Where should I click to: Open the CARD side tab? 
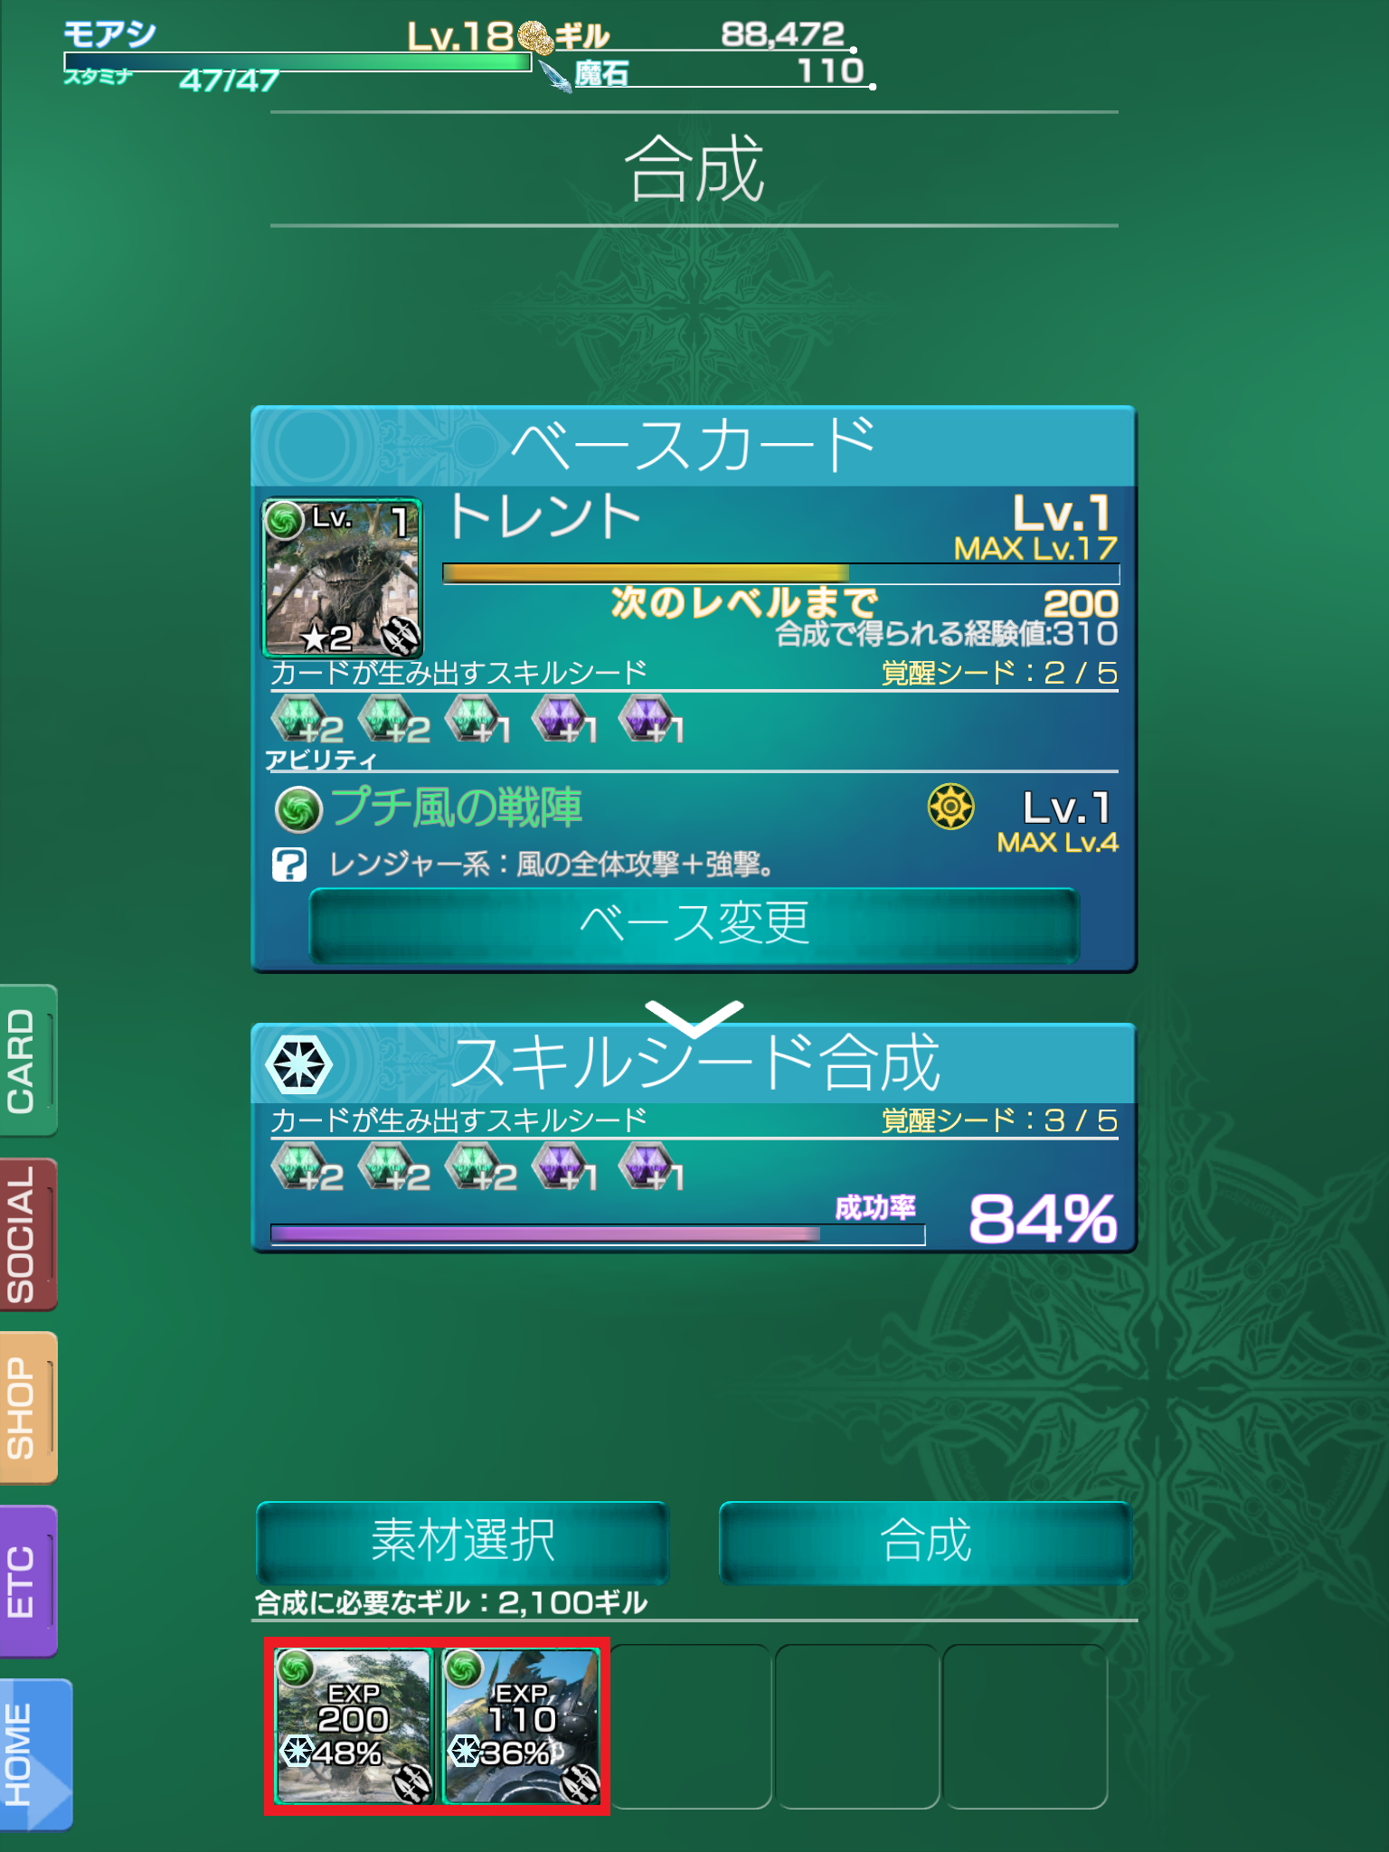(28, 1060)
